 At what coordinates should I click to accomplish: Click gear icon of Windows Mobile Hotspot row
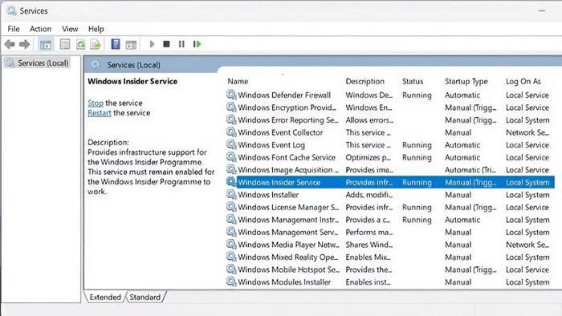[x=231, y=269]
